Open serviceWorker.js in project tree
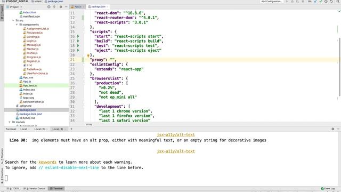This screenshot has width=341, height=192. 31,102
